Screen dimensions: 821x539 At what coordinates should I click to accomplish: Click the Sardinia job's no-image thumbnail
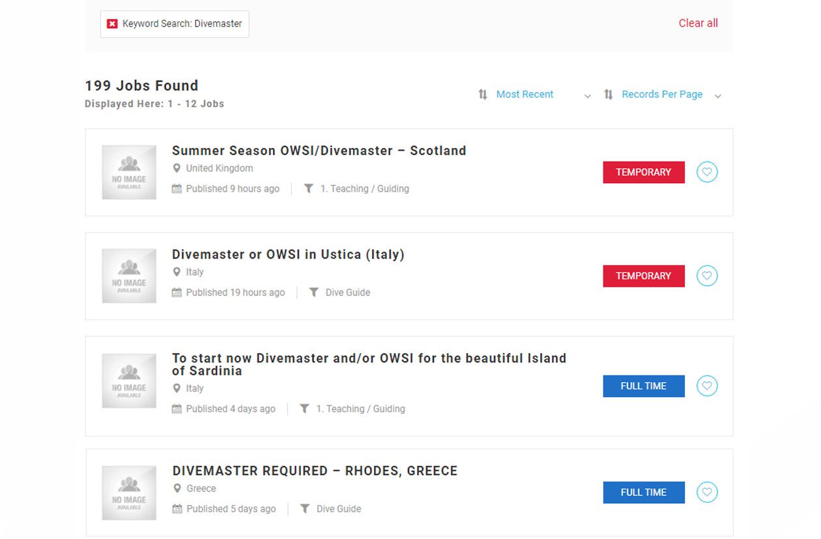pos(129,381)
